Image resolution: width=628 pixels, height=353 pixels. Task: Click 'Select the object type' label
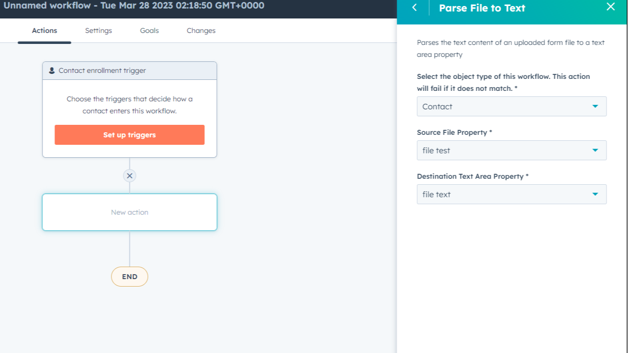pyautogui.click(x=504, y=82)
